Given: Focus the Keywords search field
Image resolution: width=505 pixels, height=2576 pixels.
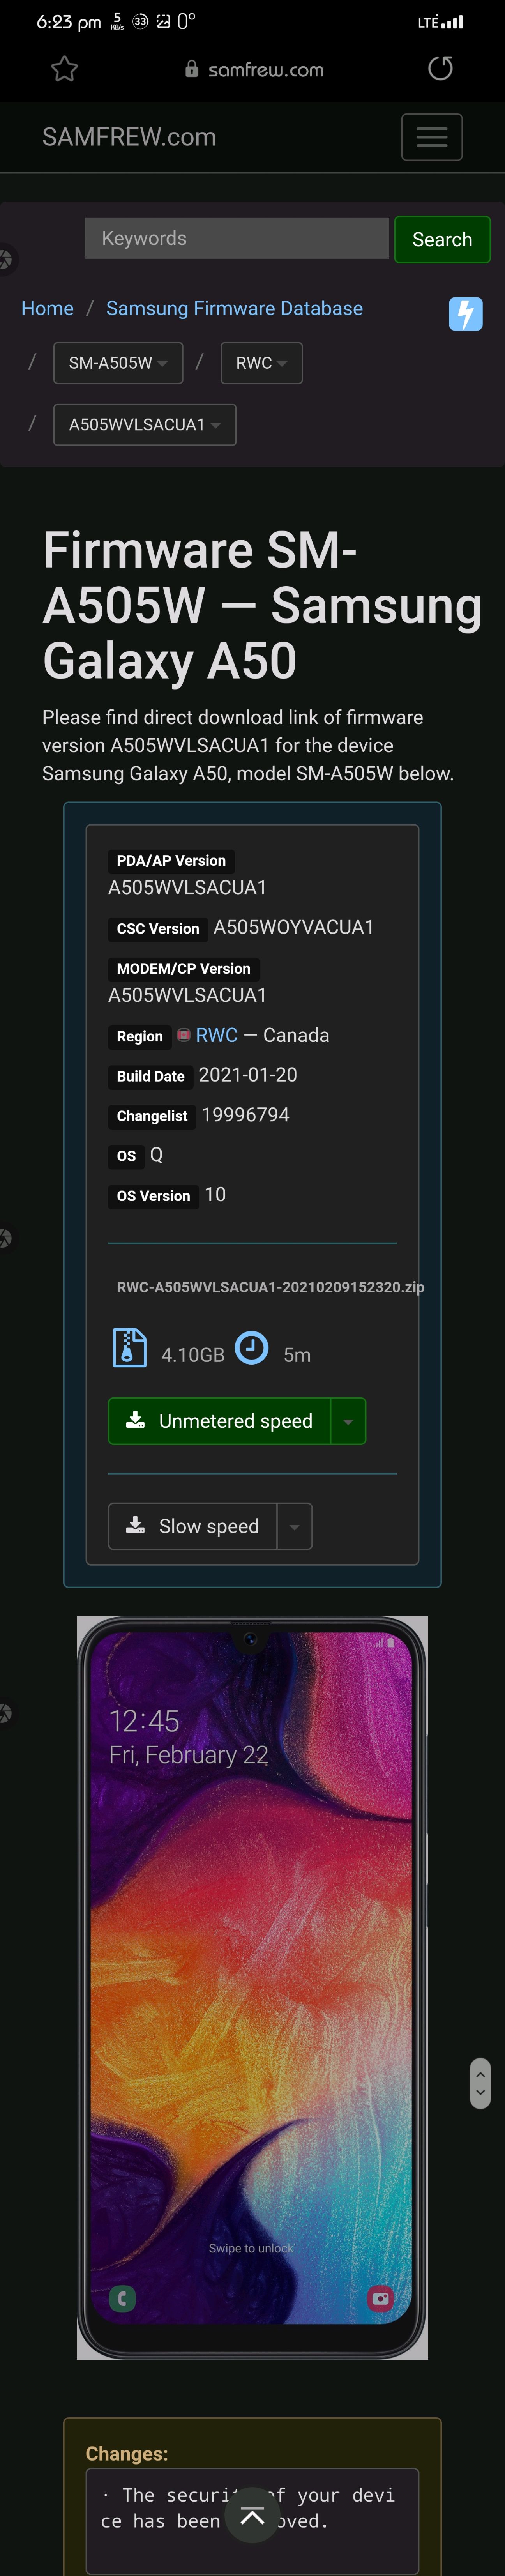Looking at the screenshot, I should point(236,238).
